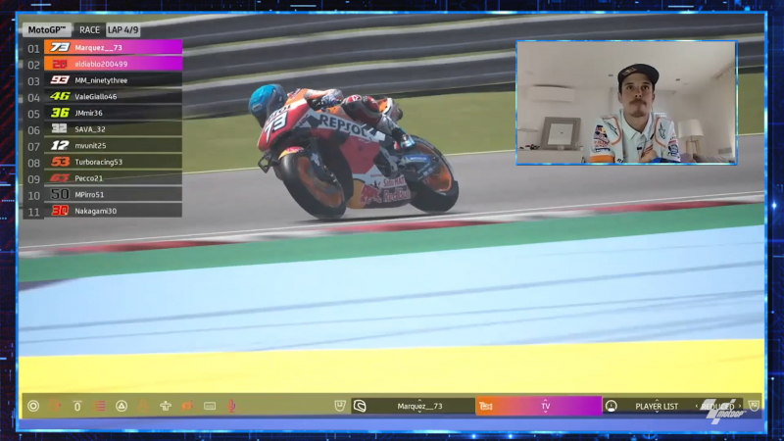Image resolution: width=784 pixels, height=441 pixels.
Task: Click the rider webcam picture-in-picture feed
Action: click(x=626, y=103)
